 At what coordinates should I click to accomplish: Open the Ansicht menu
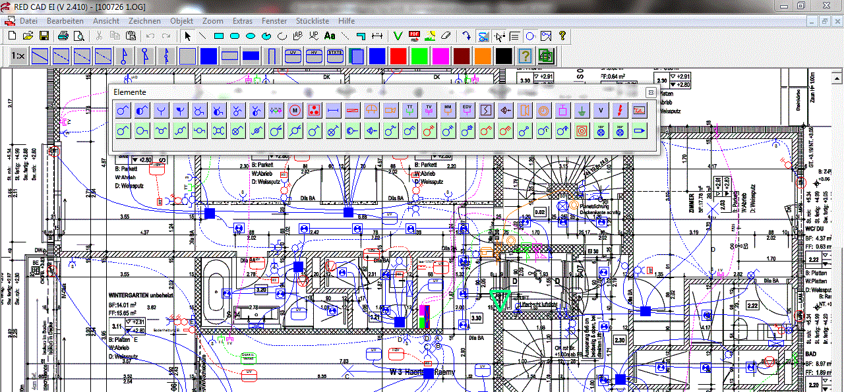coord(106,21)
